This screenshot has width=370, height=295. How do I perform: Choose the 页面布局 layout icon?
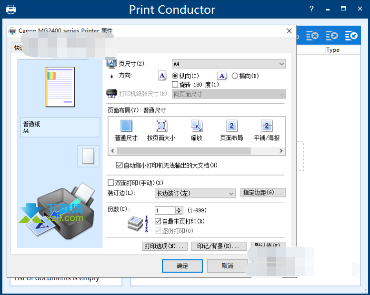[231, 126]
